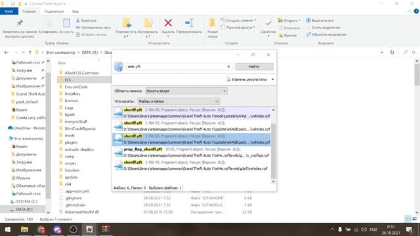Switch to the Поделиться ribbon tab
Image resolution: width=420 pixels, height=236 pixels.
[x=54, y=12]
